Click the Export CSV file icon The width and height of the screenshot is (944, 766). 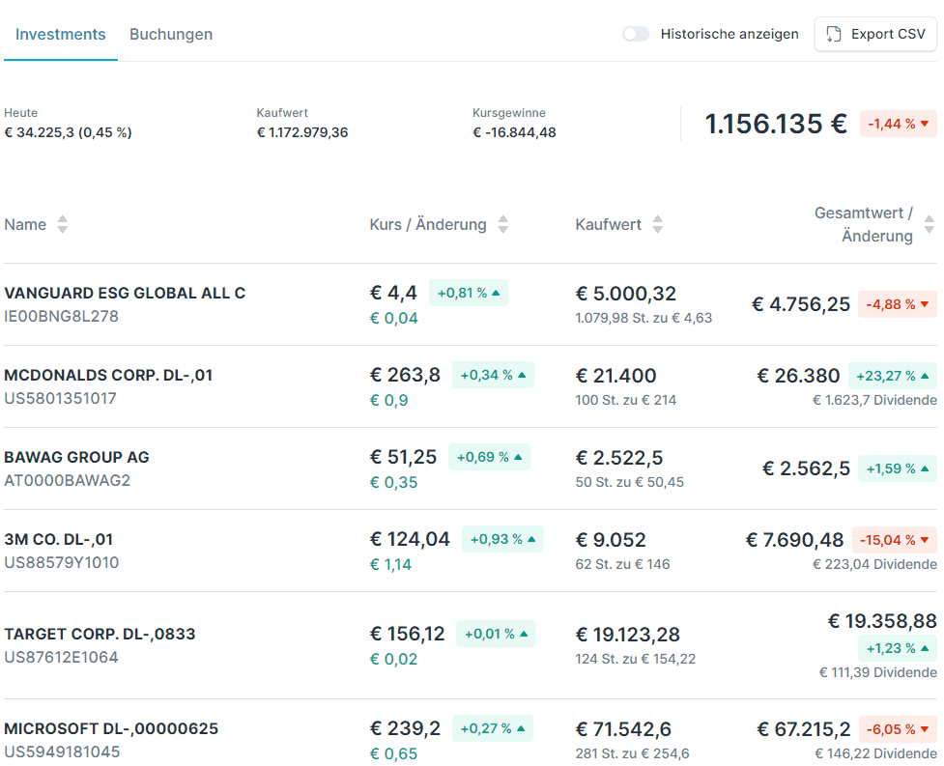click(833, 35)
